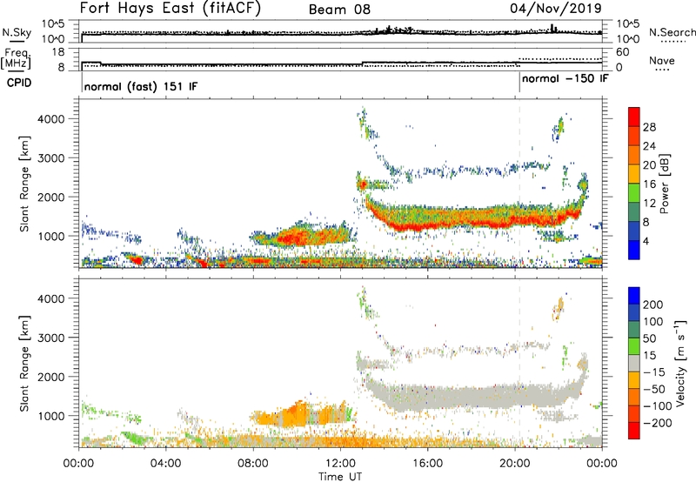Click the '04:00' time tick label

[x=165, y=464]
